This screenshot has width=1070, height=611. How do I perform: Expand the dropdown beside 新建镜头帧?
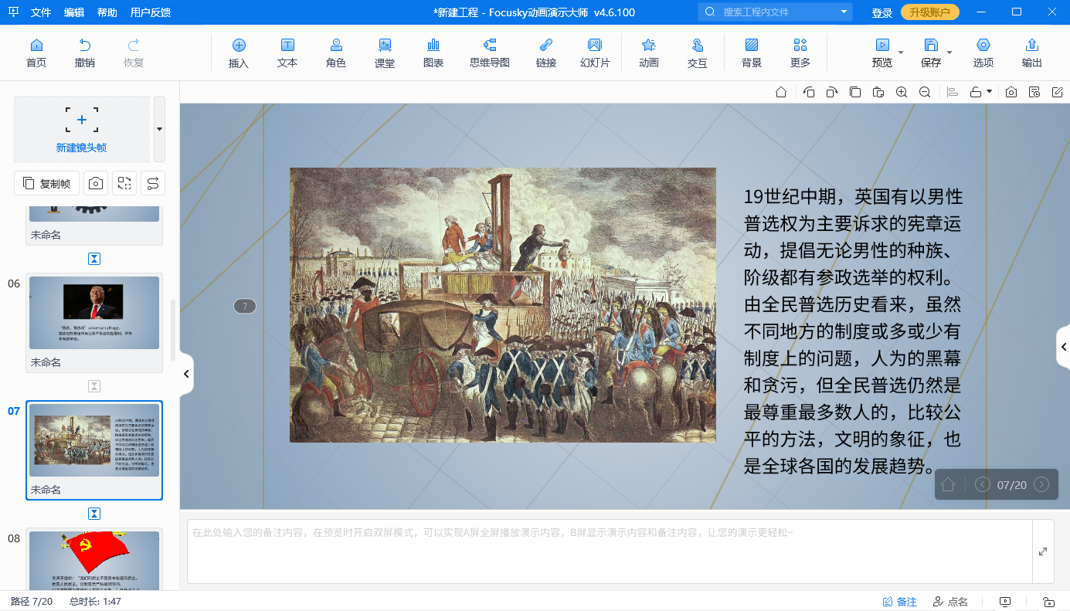click(159, 129)
